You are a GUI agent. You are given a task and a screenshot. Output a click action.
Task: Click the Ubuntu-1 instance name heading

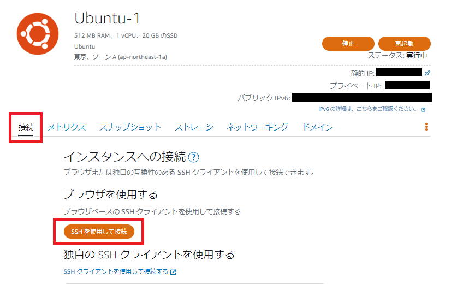coord(107,19)
